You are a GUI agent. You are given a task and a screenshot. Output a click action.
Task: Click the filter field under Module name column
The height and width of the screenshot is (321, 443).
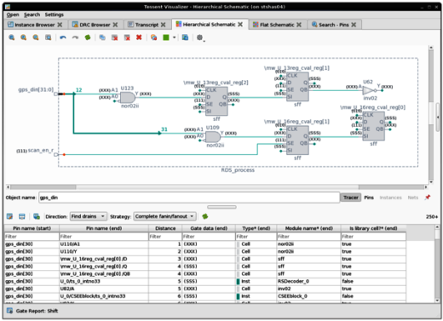(308, 237)
